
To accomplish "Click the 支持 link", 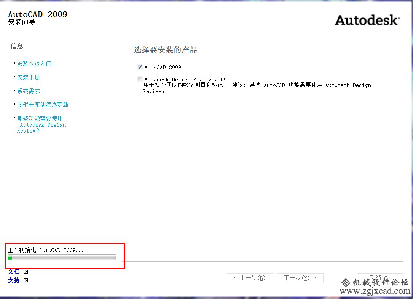I will [x=14, y=280].
